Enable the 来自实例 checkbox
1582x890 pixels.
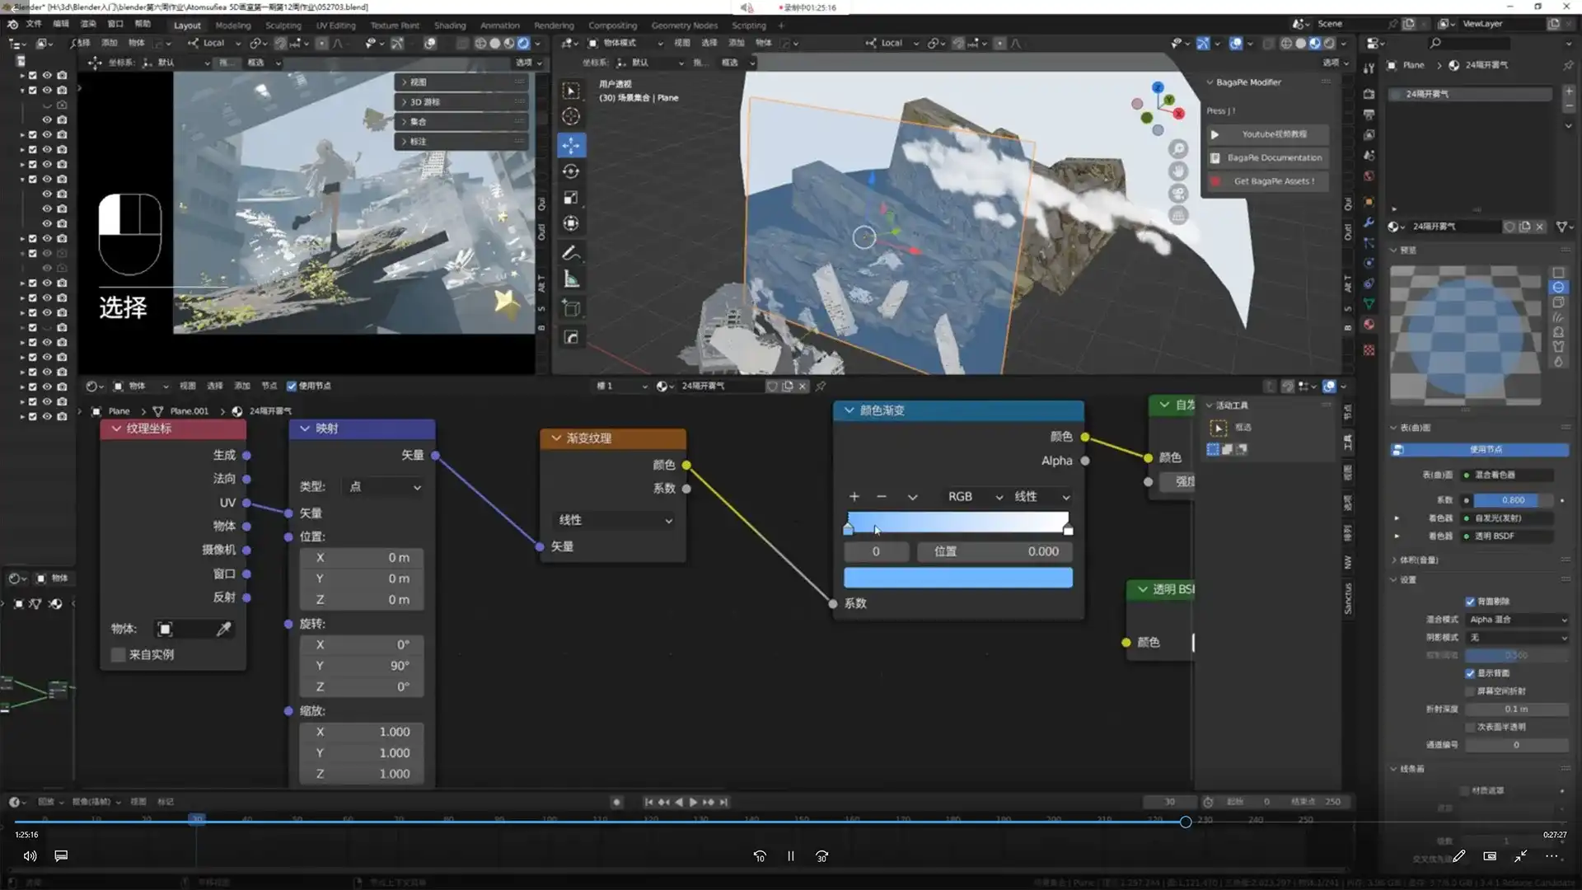119,654
